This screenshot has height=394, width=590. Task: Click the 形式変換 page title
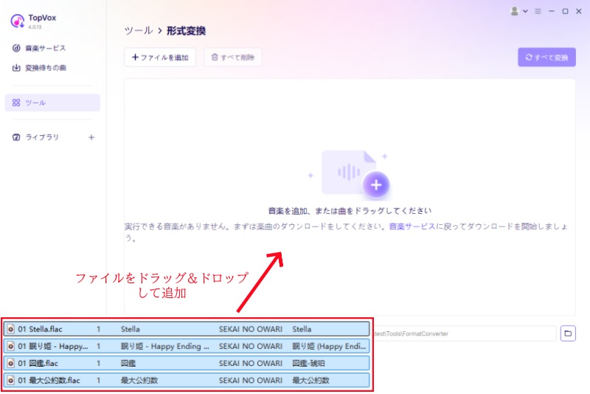187,30
